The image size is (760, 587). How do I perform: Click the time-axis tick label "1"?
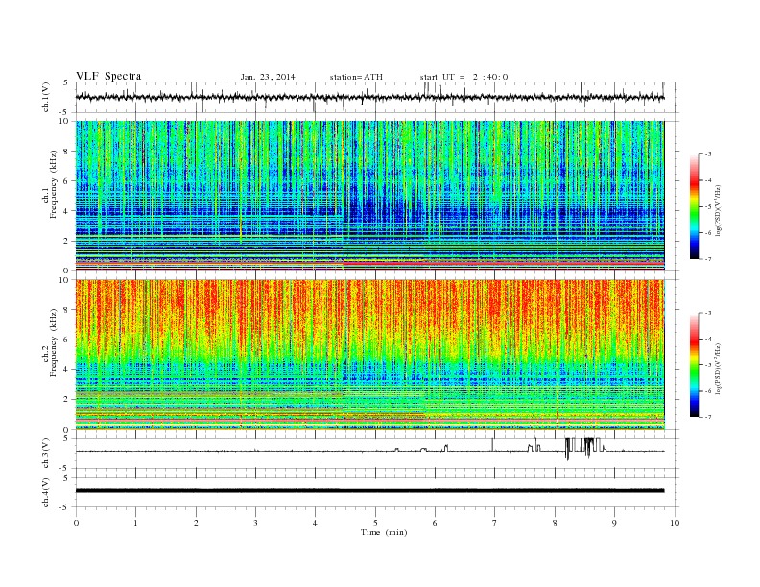135,523
